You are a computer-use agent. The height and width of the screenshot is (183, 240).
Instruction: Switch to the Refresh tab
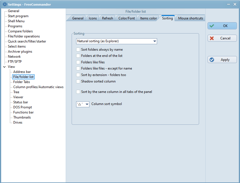tap(107, 18)
